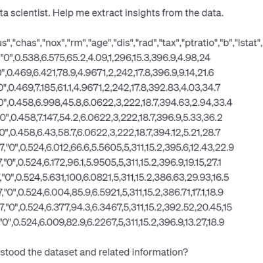Click the data row ending in 5.33,36.2
This screenshot has height=263, width=263.
[x=111, y=118]
